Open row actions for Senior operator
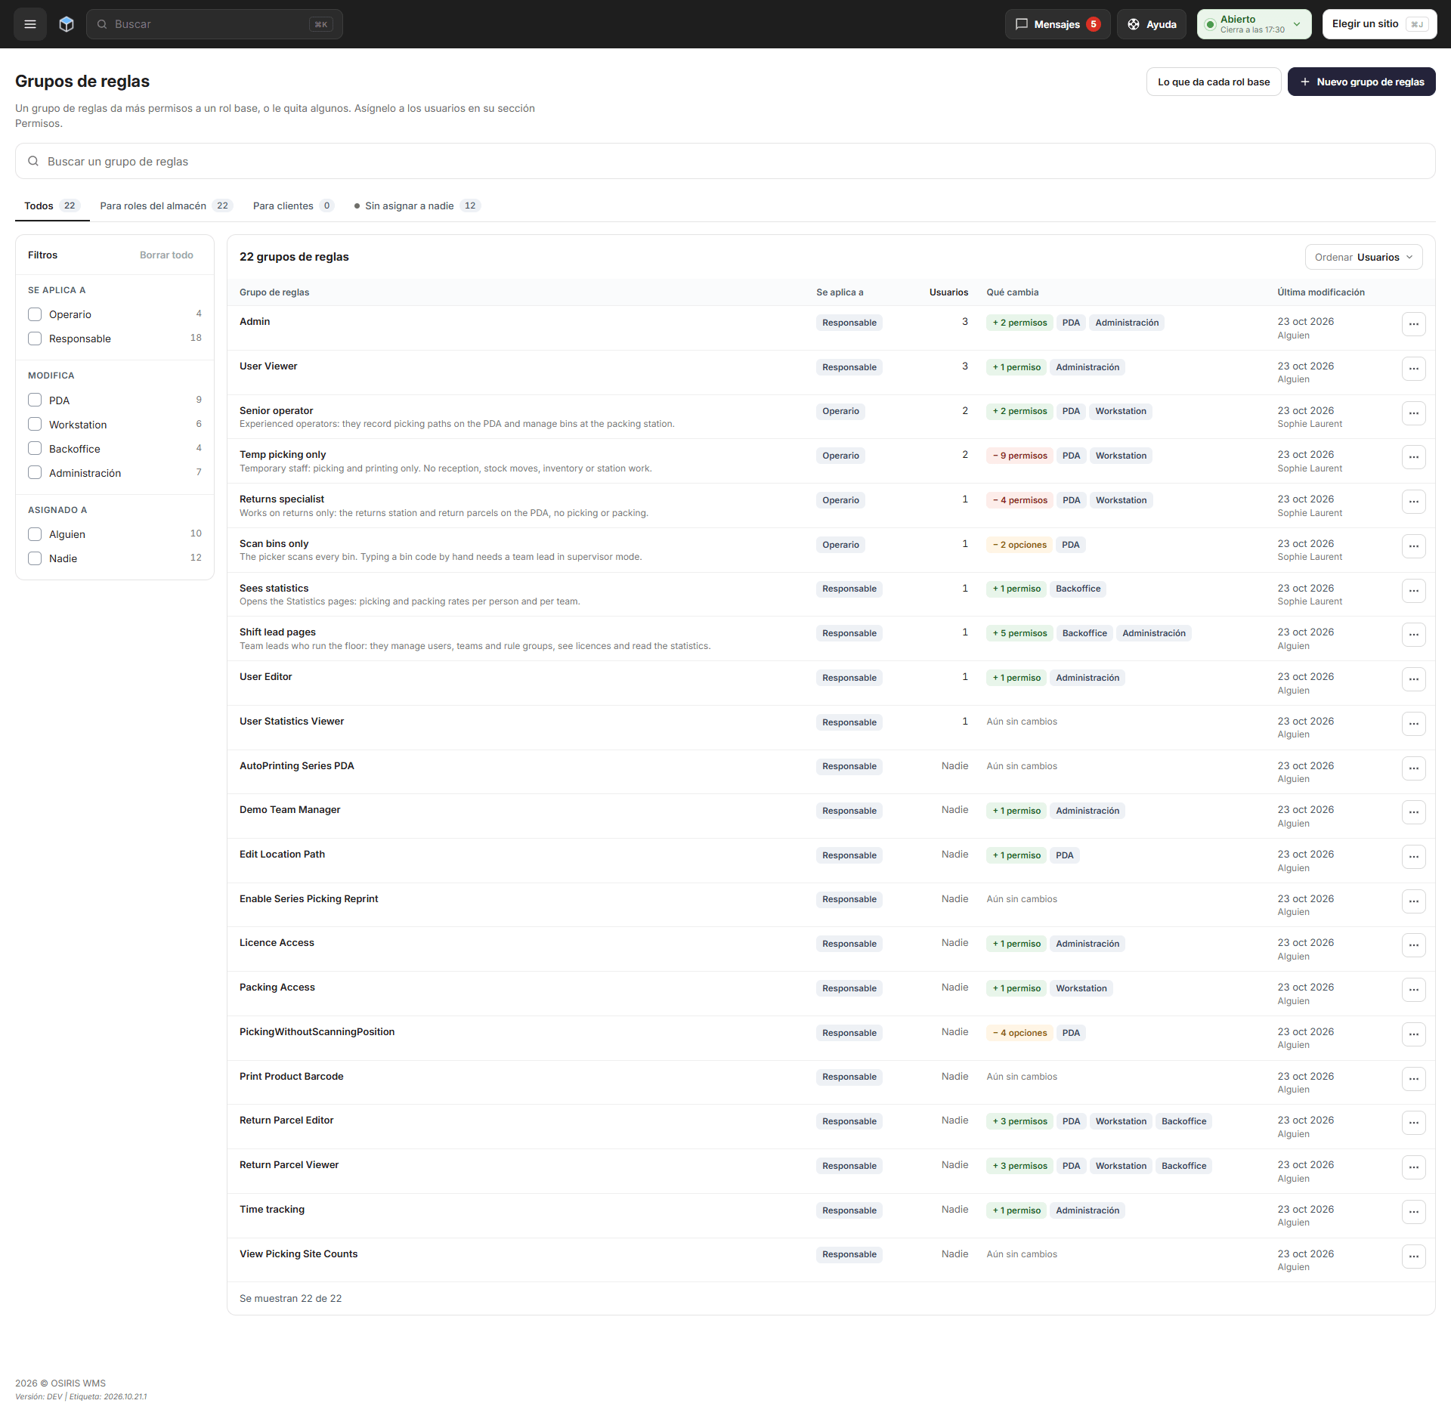The height and width of the screenshot is (1422, 1451). click(1413, 413)
